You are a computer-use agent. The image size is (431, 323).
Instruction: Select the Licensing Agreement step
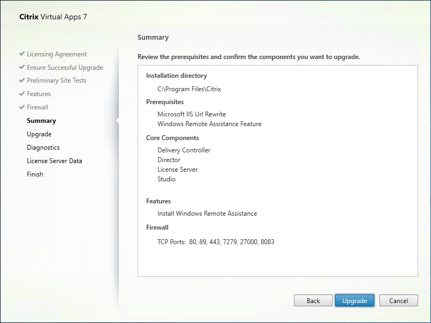tap(56, 54)
